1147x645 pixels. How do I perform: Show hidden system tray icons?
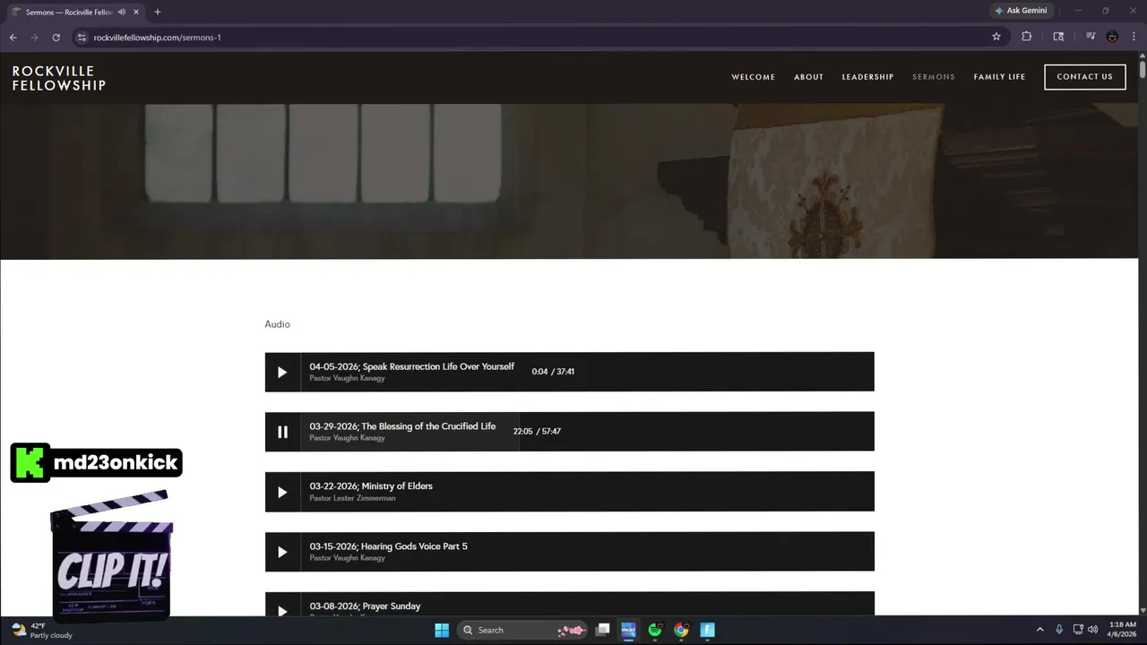[x=1039, y=630]
